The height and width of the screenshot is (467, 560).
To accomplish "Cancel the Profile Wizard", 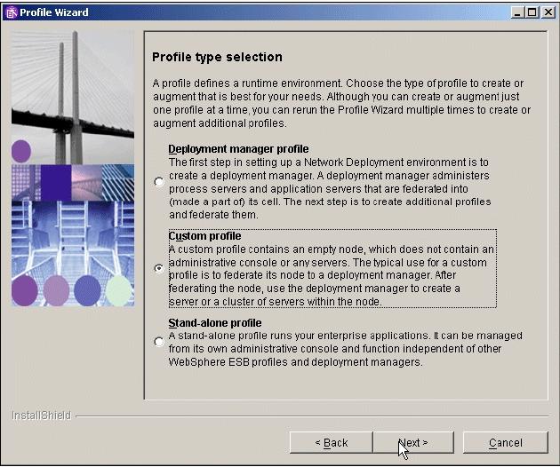I will click(x=506, y=443).
